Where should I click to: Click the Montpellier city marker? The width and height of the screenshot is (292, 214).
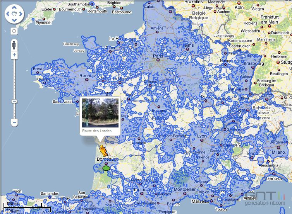click(185, 194)
